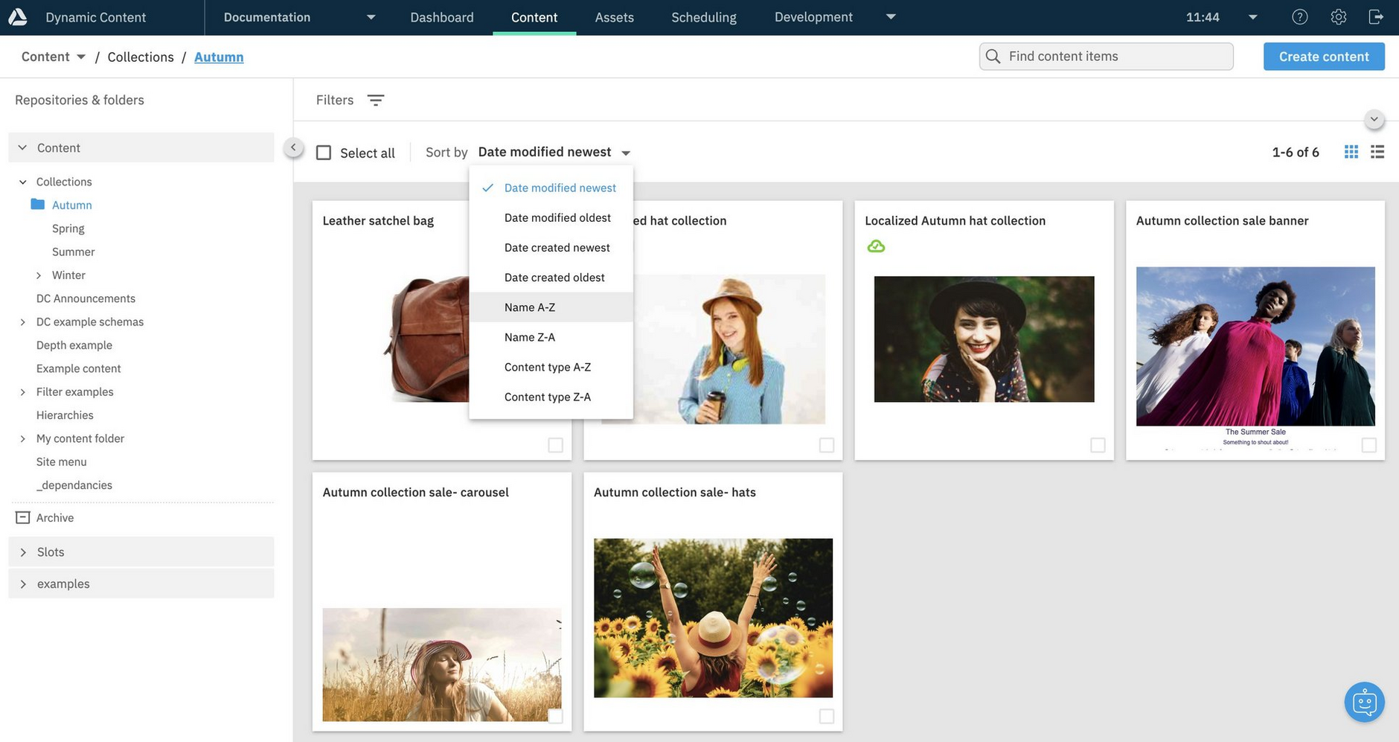Open the help question mark icon
The width and height of the screenshot is (1399, 742).
click(1299, 16)
